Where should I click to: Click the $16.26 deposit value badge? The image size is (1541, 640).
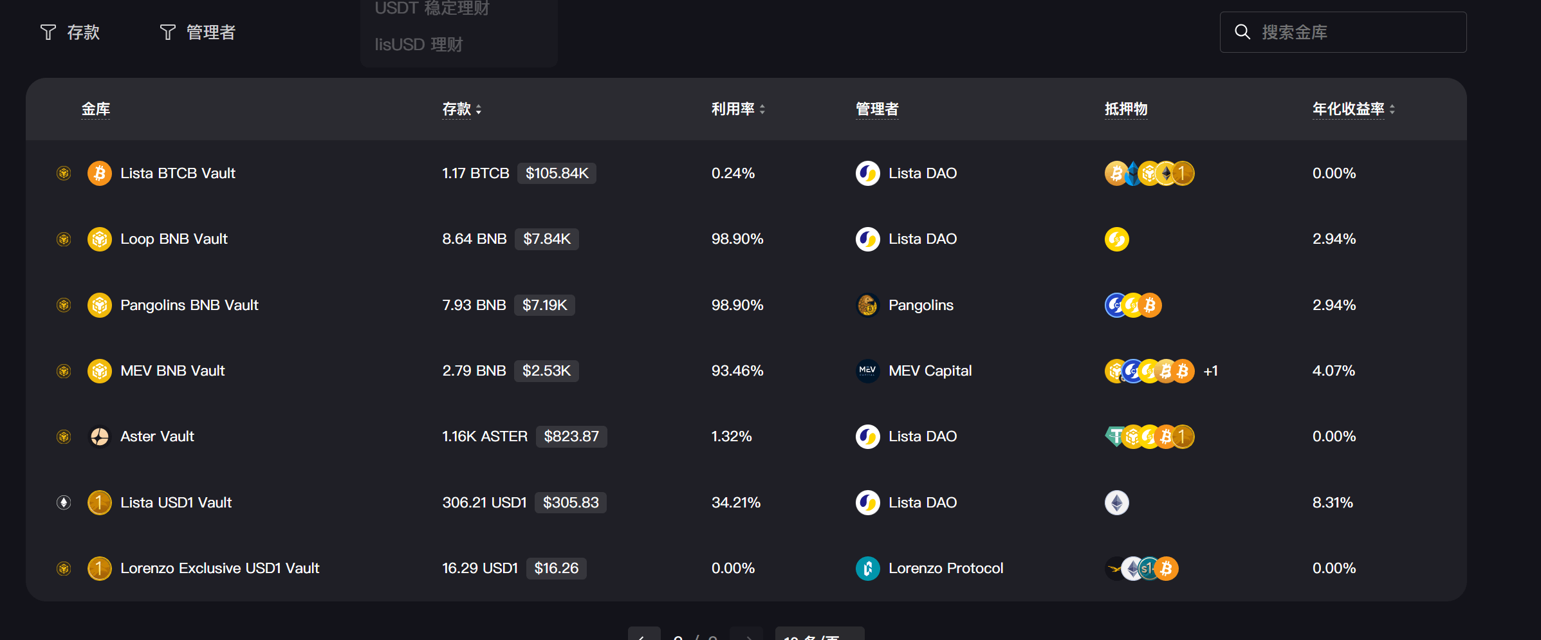tap(557, 569)
